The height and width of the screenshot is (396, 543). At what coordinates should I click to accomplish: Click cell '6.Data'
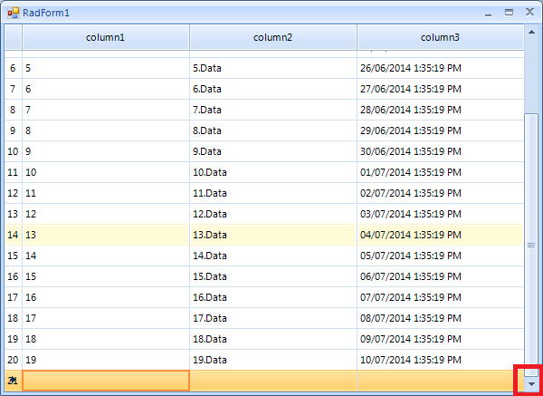pos(273,89)
